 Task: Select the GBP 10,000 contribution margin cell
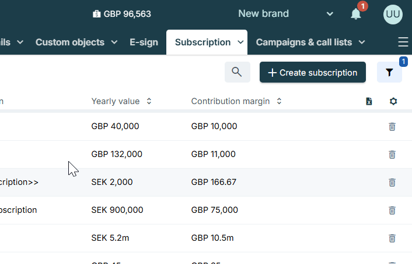point(214,126)
